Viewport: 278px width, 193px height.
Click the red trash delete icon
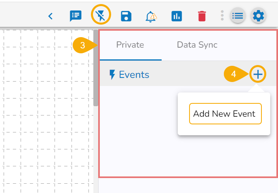point(202,16)
